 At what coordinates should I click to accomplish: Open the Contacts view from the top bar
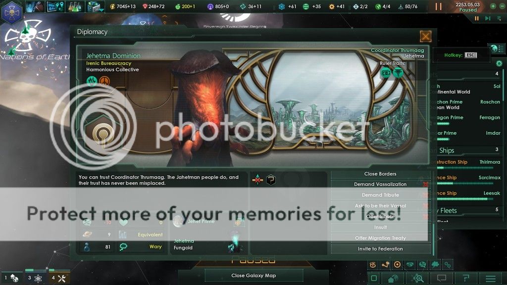pyautogui.click(x=34, y=6)
